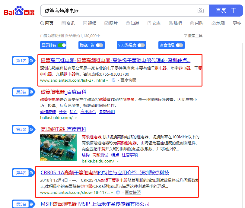
Task: Click the 保 badge next to andiantech show-18 URL
Action: [x=118, y=193]
